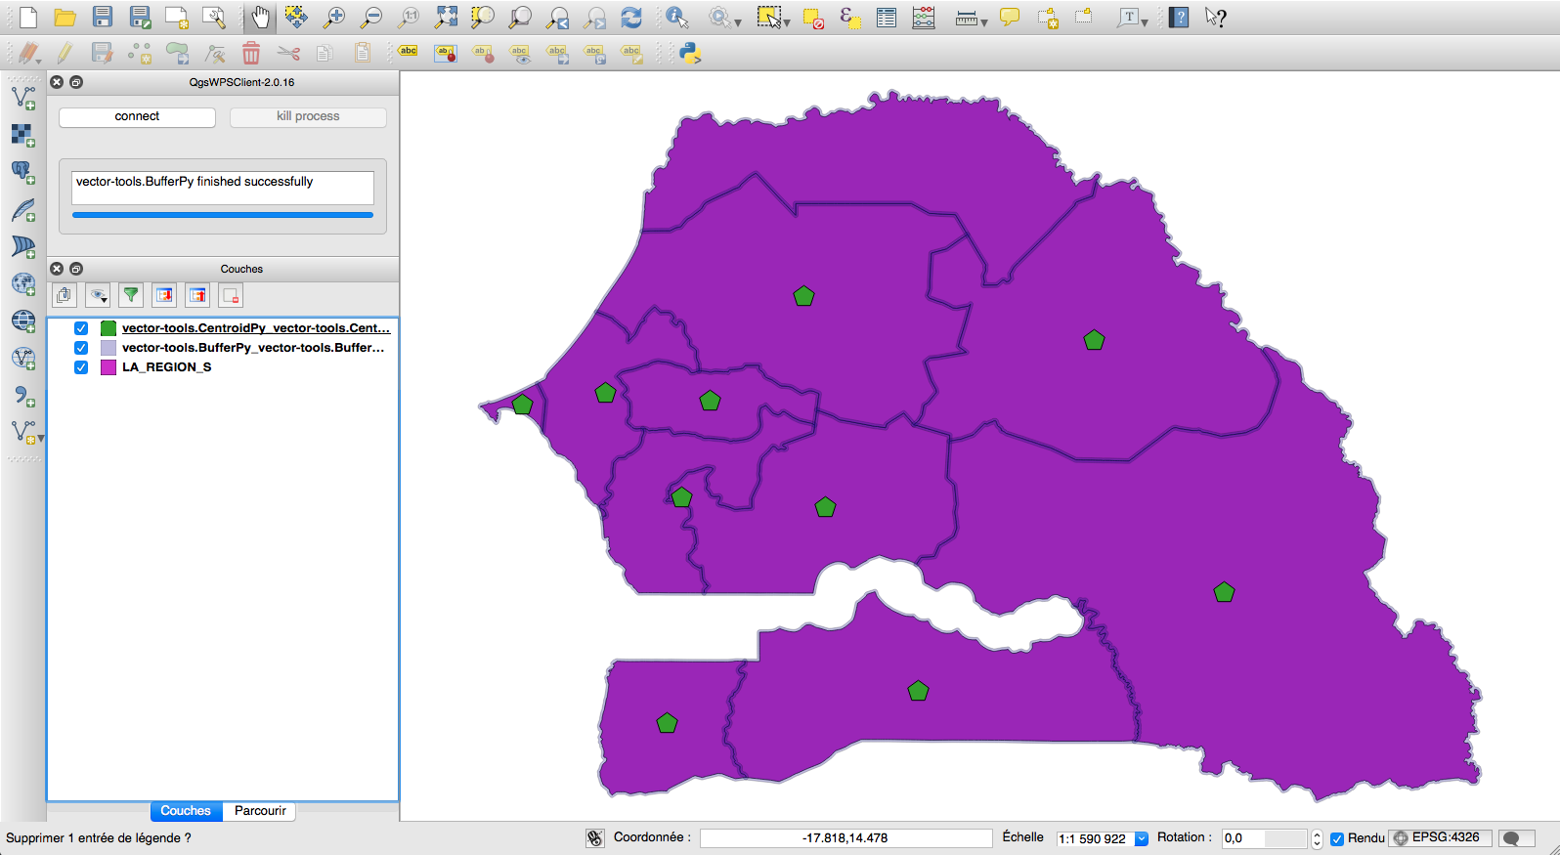Hide the vector-tools.CentroidPy layer
The height and width of the screenshot is (855, 1560).
(81, 328)
